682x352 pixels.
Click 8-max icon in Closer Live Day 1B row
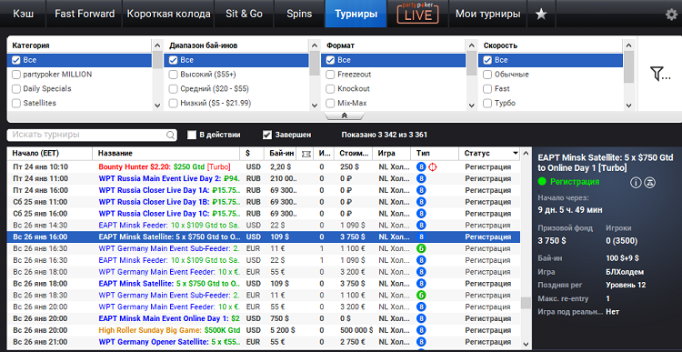[x=421, y=202]
